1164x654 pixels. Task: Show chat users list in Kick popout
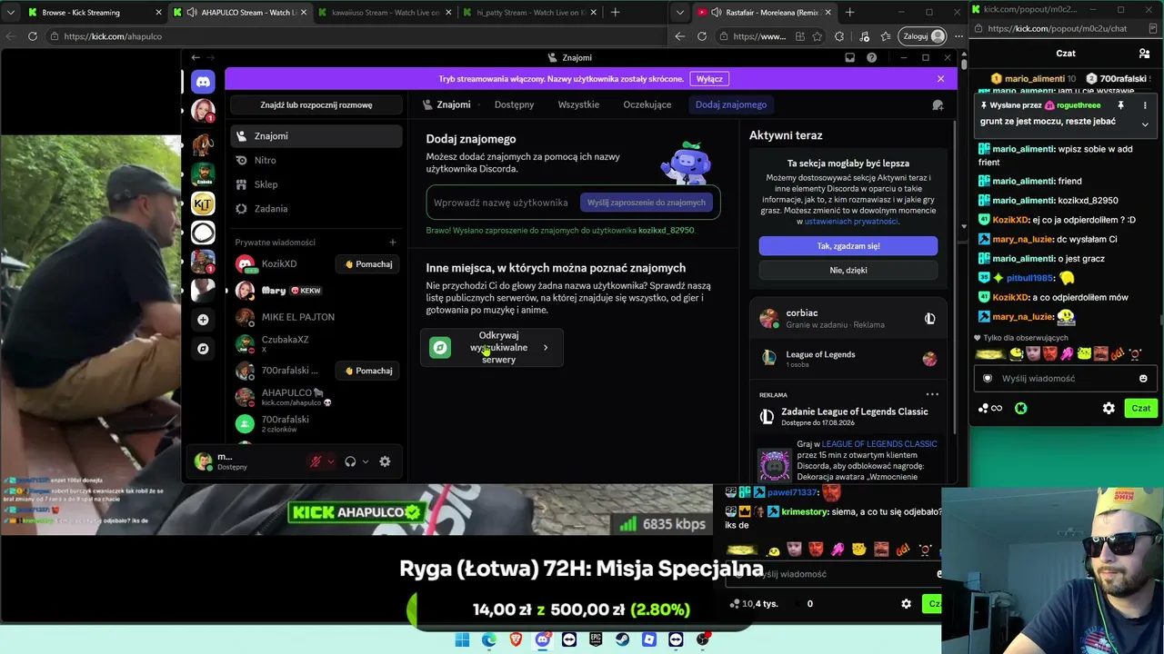click(x=1144, y=54)
